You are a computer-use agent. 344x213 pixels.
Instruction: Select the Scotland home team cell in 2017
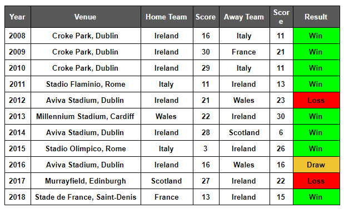(x=167, y=181)
